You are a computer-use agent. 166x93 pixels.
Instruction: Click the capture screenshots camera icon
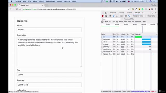pos(110,16)
